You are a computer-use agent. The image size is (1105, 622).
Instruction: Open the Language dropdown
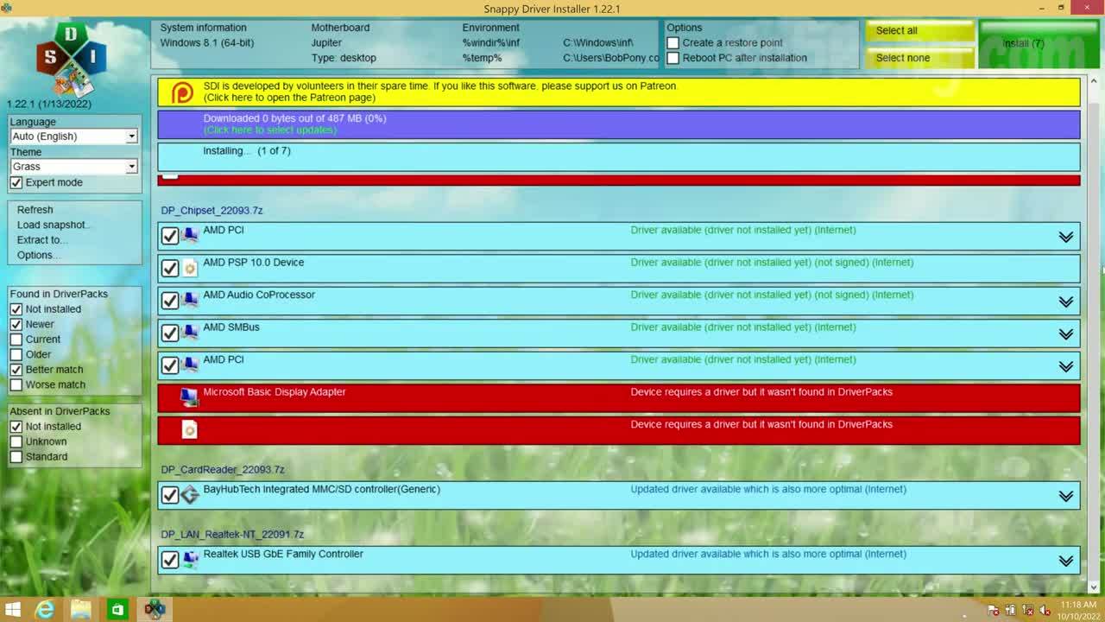click(x=74, y=136)
